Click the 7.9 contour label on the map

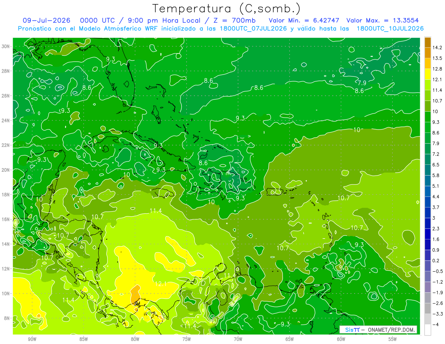(362, 82)
